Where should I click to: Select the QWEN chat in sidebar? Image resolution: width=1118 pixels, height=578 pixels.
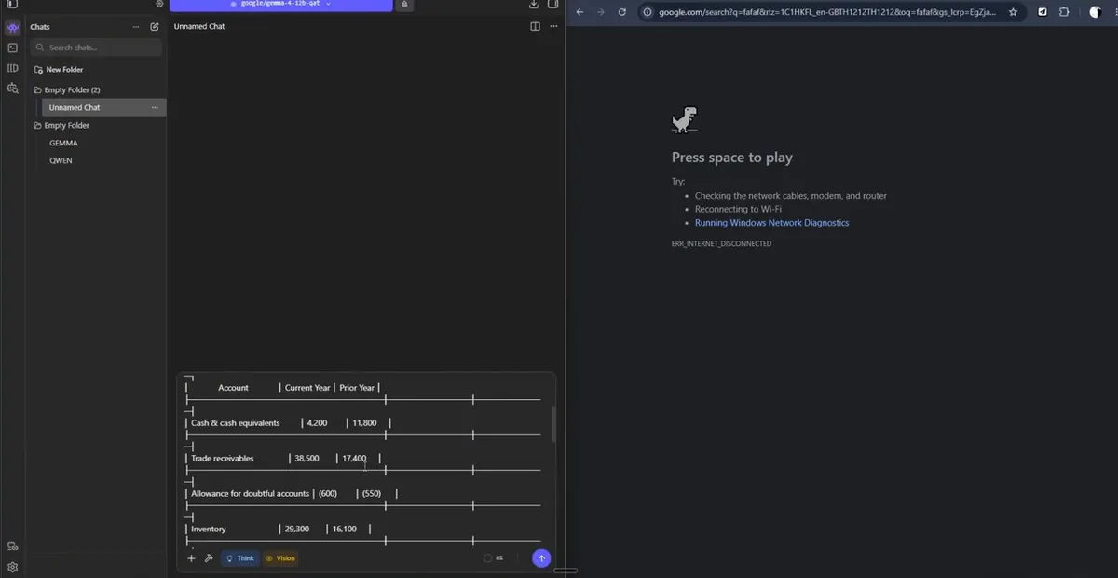tap(61, 161)
